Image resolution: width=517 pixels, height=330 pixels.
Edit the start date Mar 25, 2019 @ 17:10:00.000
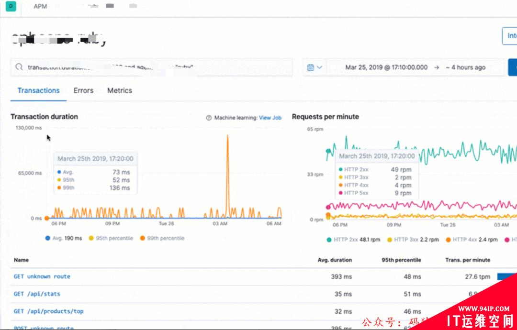386,67
